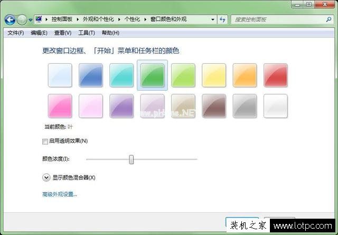Screen dimensions: 338x235
Task: Select the blue color swatch
Action: (91, 75)
